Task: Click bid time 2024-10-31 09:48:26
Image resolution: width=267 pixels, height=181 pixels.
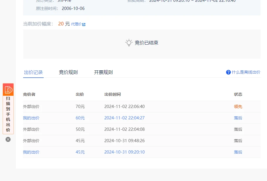Action: 125,141
